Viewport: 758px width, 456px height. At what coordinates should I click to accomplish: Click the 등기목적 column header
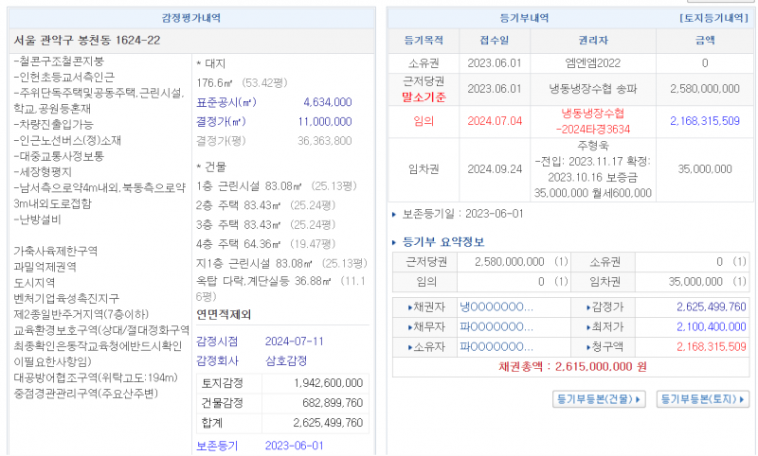424,41
